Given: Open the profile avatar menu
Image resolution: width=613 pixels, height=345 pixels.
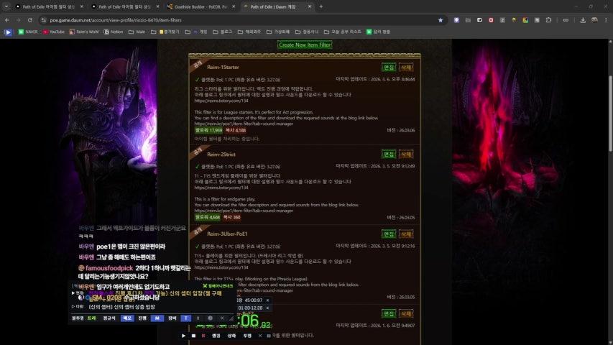Looking at the screenshot, I should [594, 20].
